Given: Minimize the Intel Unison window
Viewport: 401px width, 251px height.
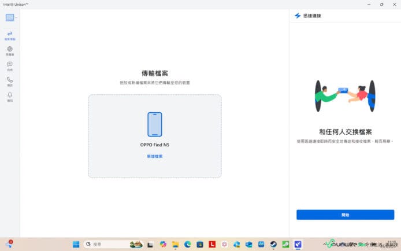Looking at the screenshot, I should coord(369,5).
